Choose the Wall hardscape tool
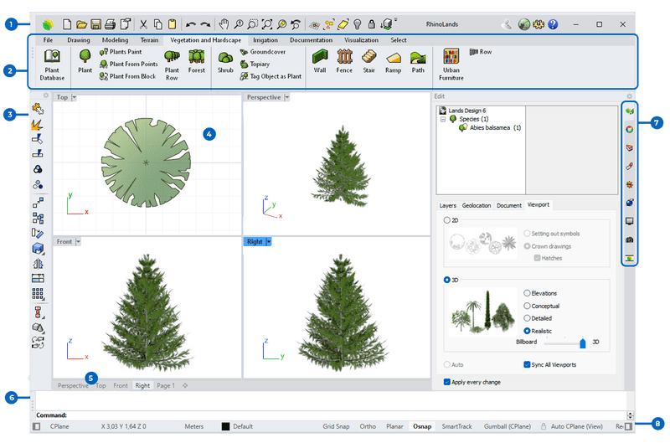 [x=320, y=57]
